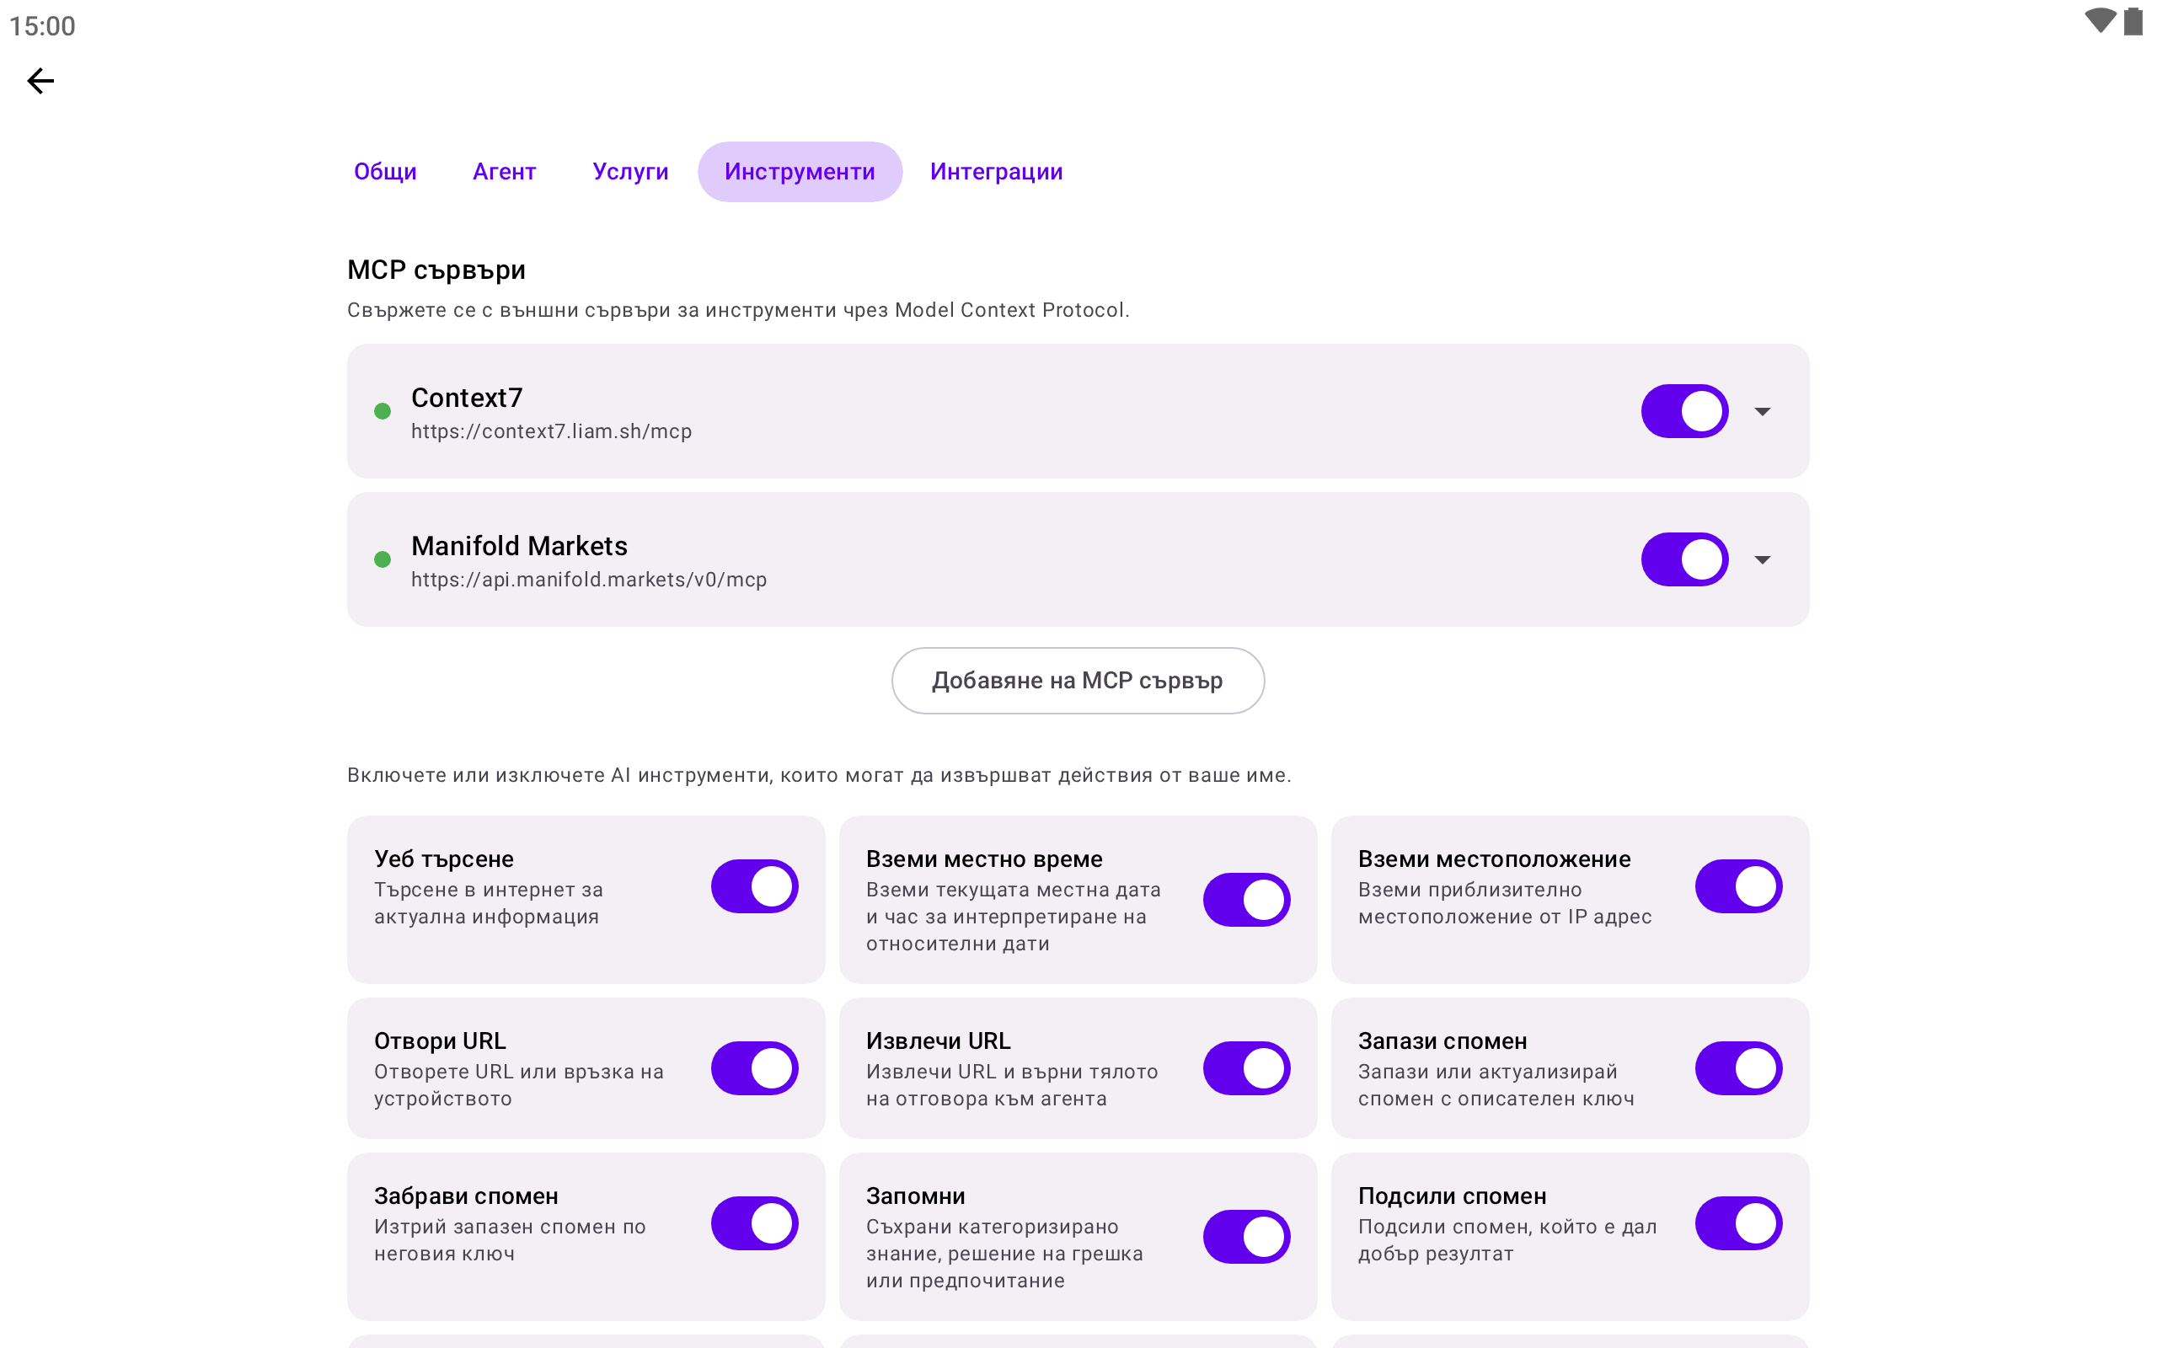Click the Manifold Markets server name
The height and width of the screenshot is (1348, 2157).
(519, 546)
